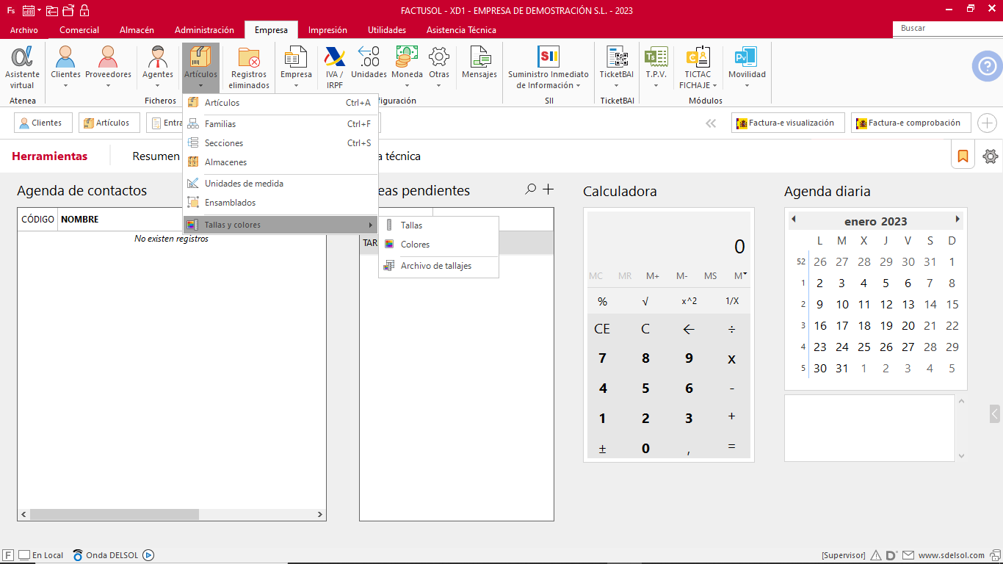Select Colores from the submenu

pos(415,245)
